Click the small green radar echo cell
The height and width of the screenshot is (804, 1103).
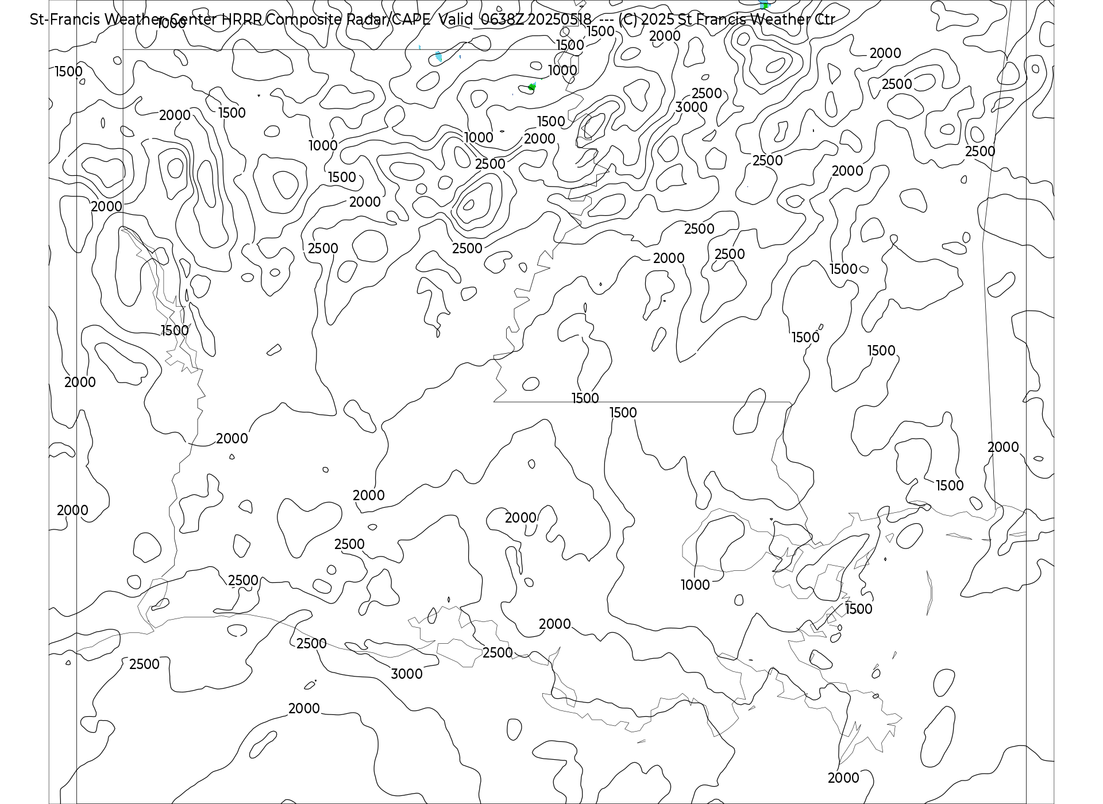click(532, 87)
